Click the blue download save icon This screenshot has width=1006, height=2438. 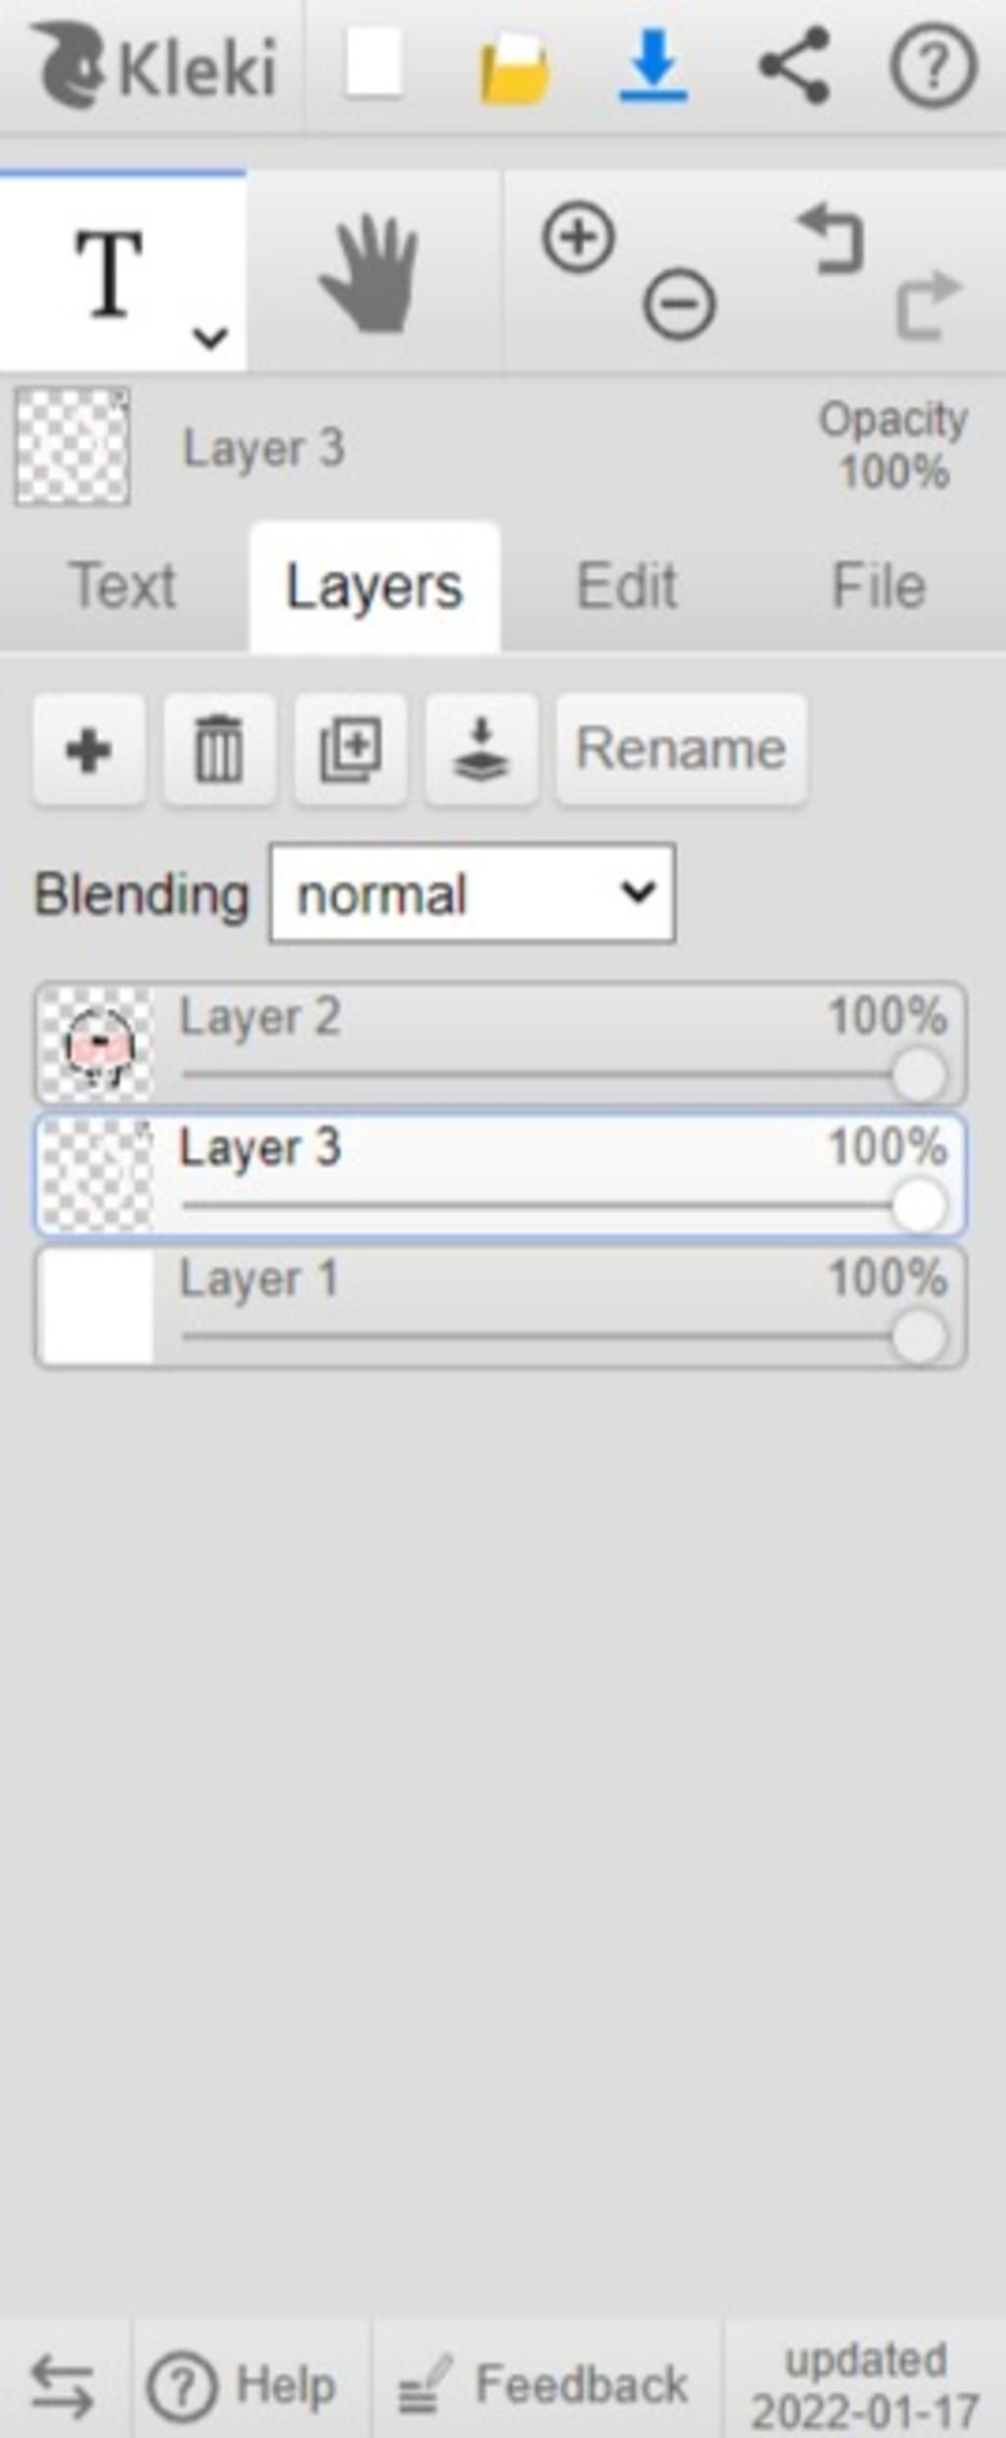click(x=653, y=66)
